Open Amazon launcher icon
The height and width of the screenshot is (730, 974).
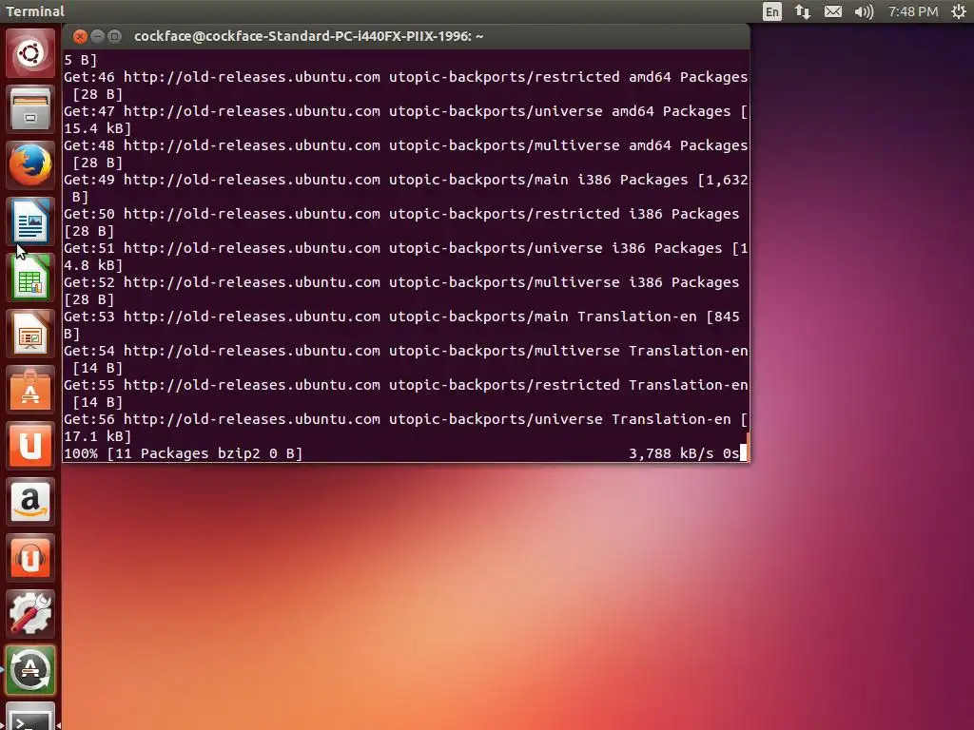point(29,502)
